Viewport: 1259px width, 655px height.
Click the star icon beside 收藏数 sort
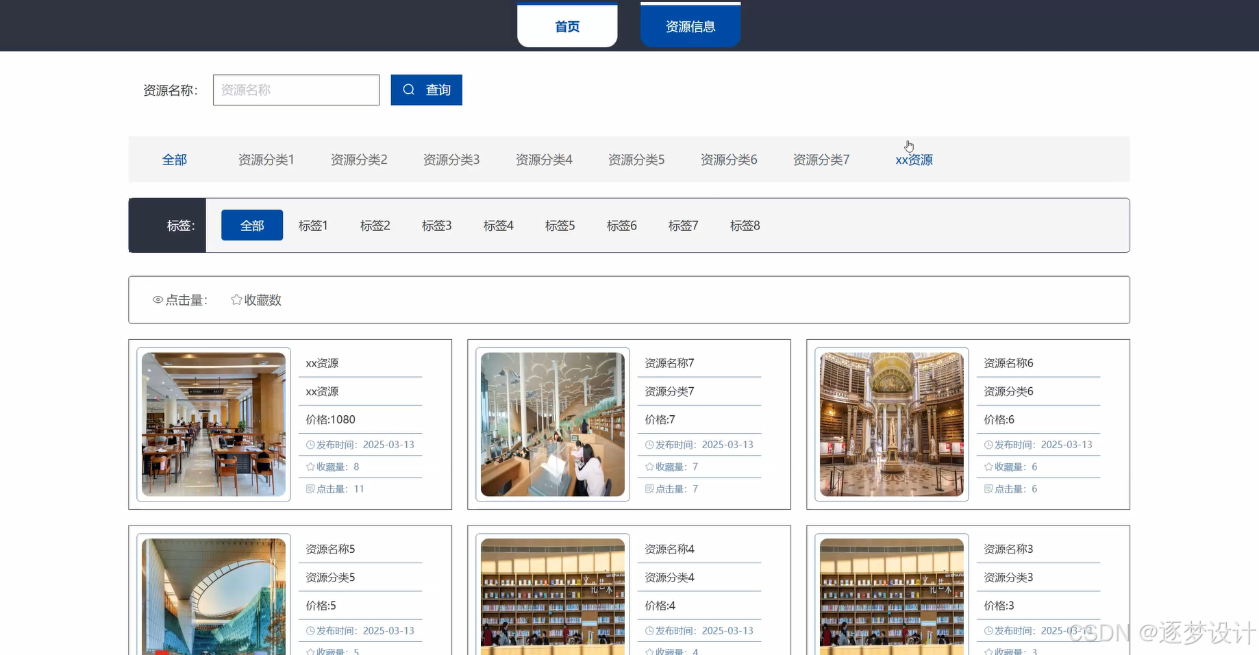(236, 299)
